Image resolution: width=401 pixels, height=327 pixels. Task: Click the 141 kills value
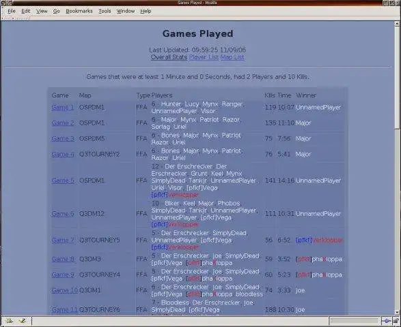pyautogui.click(x=271, y=181)
